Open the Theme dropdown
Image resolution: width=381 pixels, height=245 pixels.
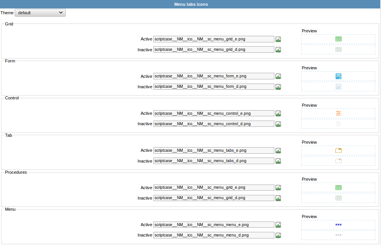[x=40, y=13]
